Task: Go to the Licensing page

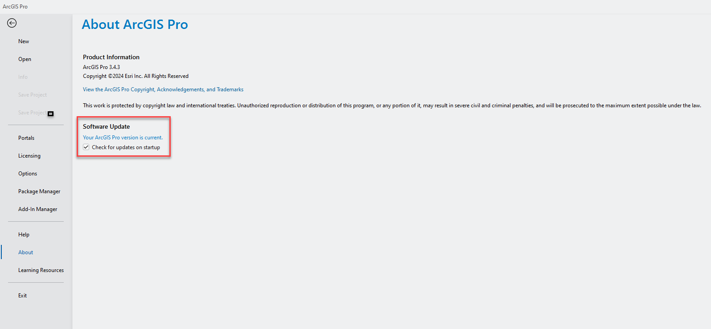Action: pyautogui.click(x=29, y=156)
